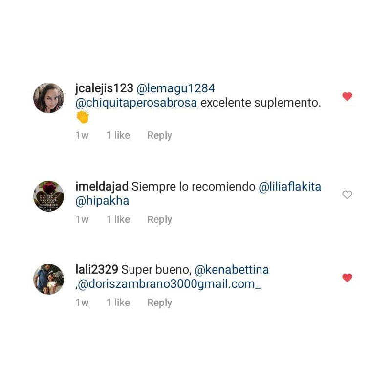Reply to imeldajad's comment
391x391 pixels.
(160, 219)
